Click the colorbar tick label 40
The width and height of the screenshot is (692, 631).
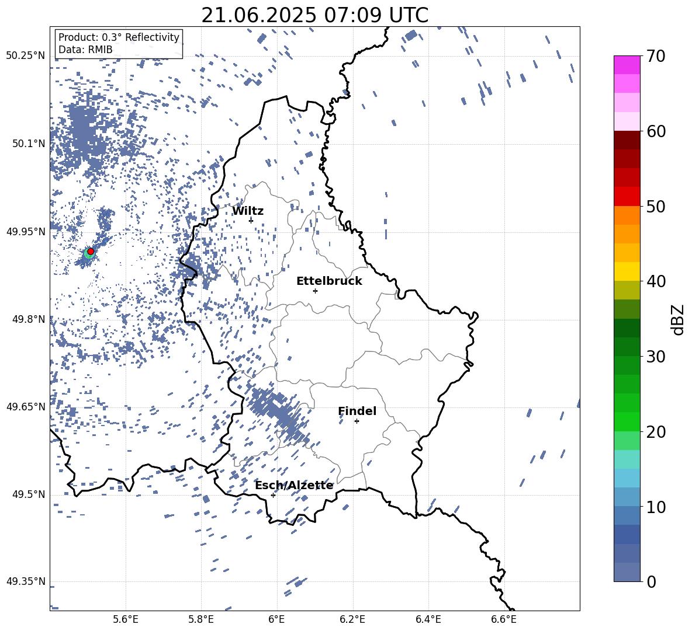point(656,281)
